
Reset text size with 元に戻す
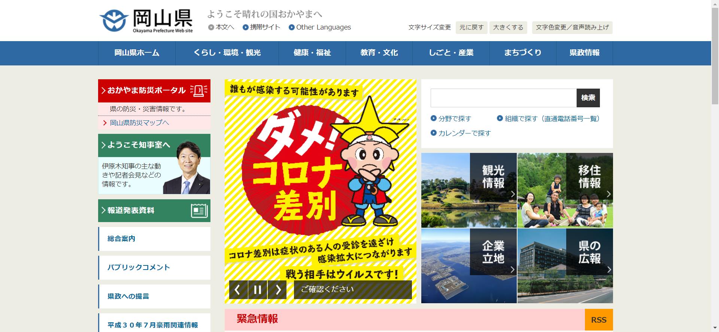(x=471, y=28)
